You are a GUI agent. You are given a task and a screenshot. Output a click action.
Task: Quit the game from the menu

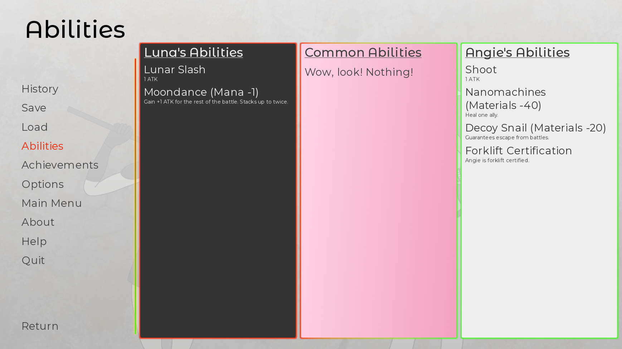pos(33,260)
